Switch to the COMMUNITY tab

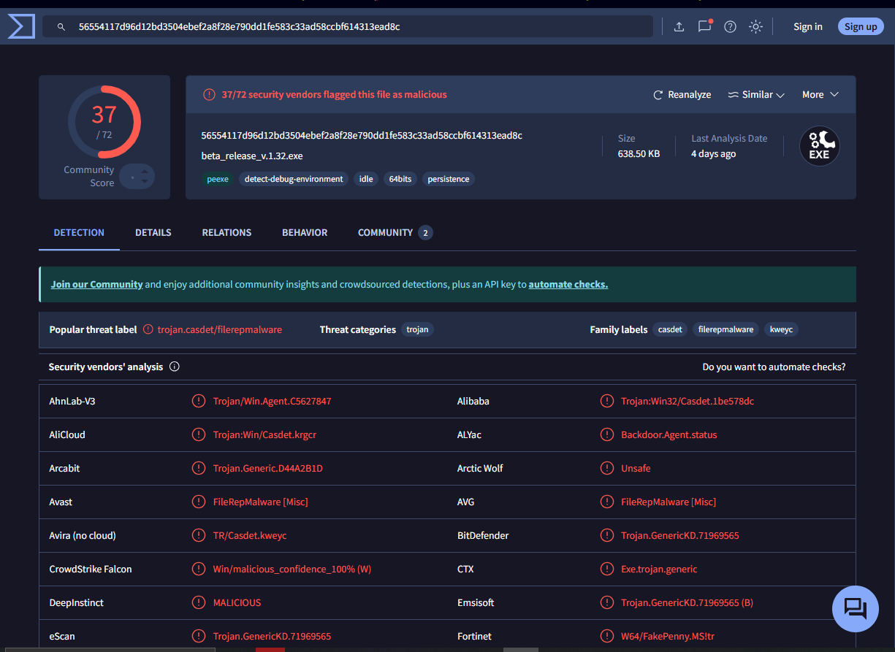click(x=395, y=233)
